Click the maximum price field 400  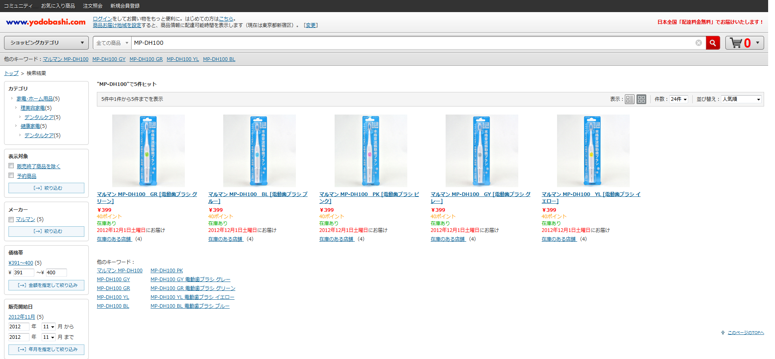56,273
